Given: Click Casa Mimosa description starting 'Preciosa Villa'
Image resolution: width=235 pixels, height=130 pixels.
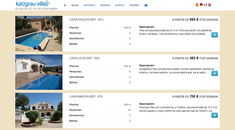Looking at the screenshot, I should (178, 109).
